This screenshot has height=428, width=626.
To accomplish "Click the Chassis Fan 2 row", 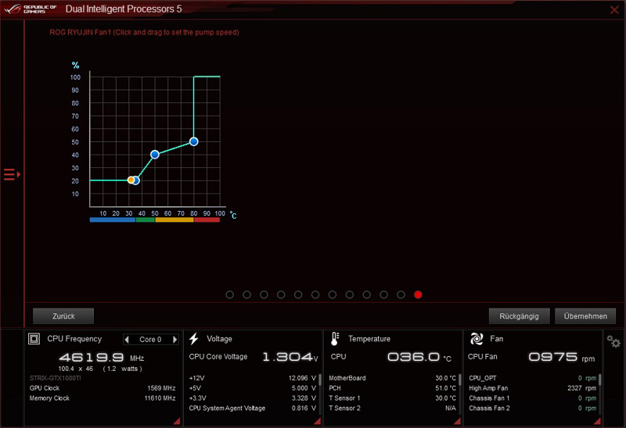I will pyautogui.click(x=533, y=408).
